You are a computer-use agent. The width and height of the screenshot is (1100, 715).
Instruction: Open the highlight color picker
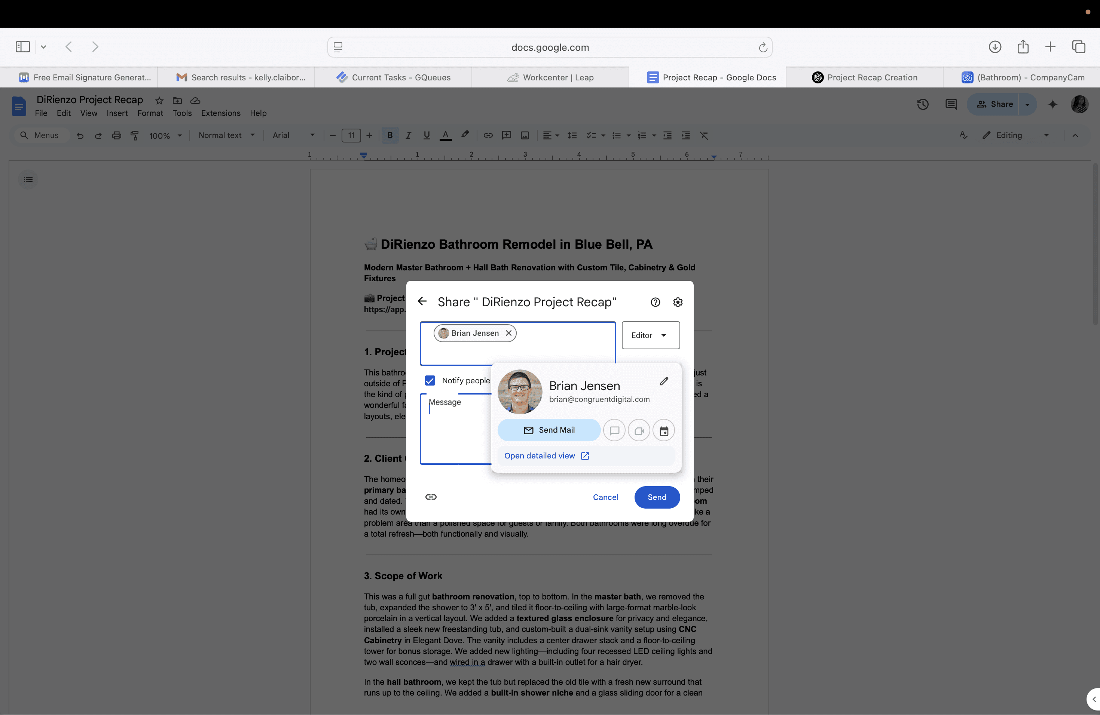[465, 134]
